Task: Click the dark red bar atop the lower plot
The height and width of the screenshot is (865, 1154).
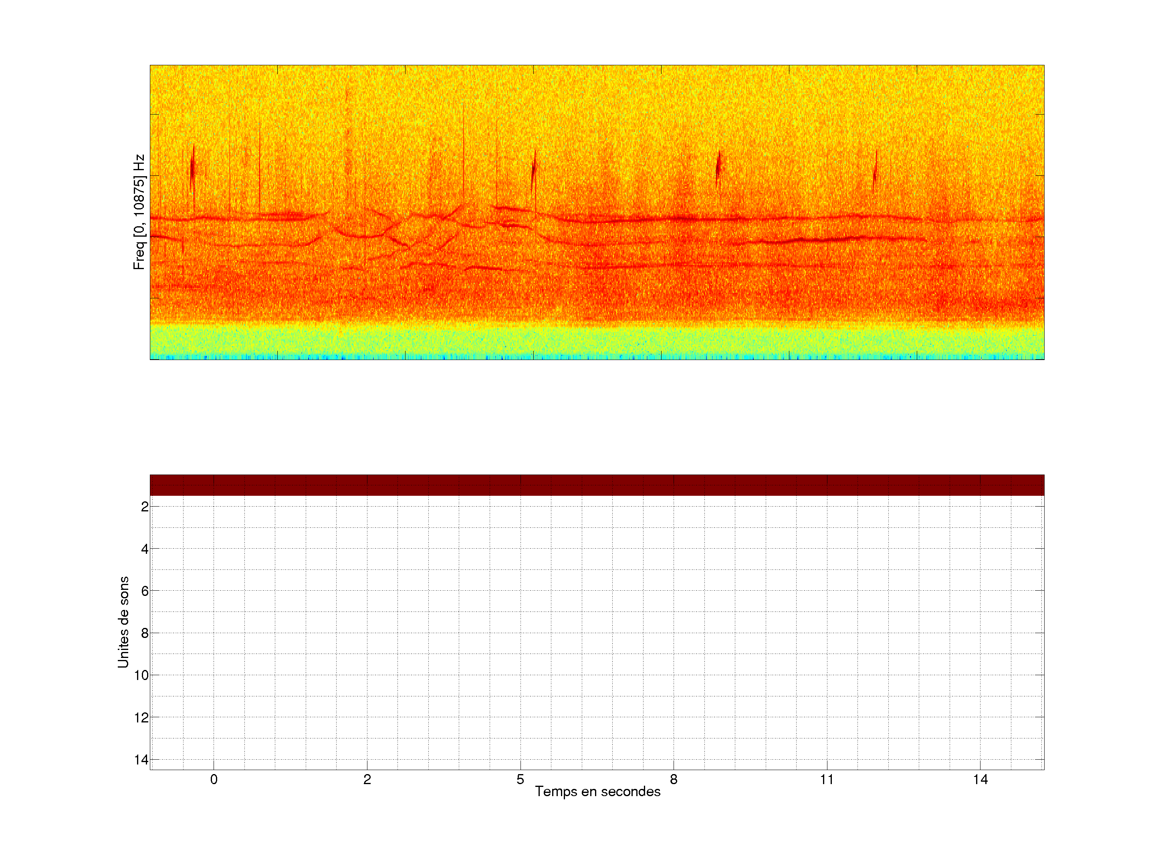Action: pyautogui.click(x=597, y=485)
